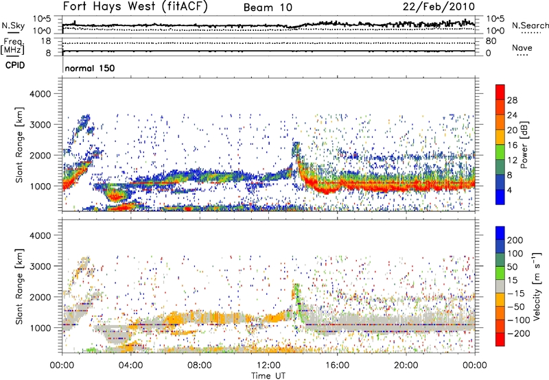Click the '04:00' time axis label
Image resolution: width=549 pixels, height=380 pixels.
tap(130, 366)
